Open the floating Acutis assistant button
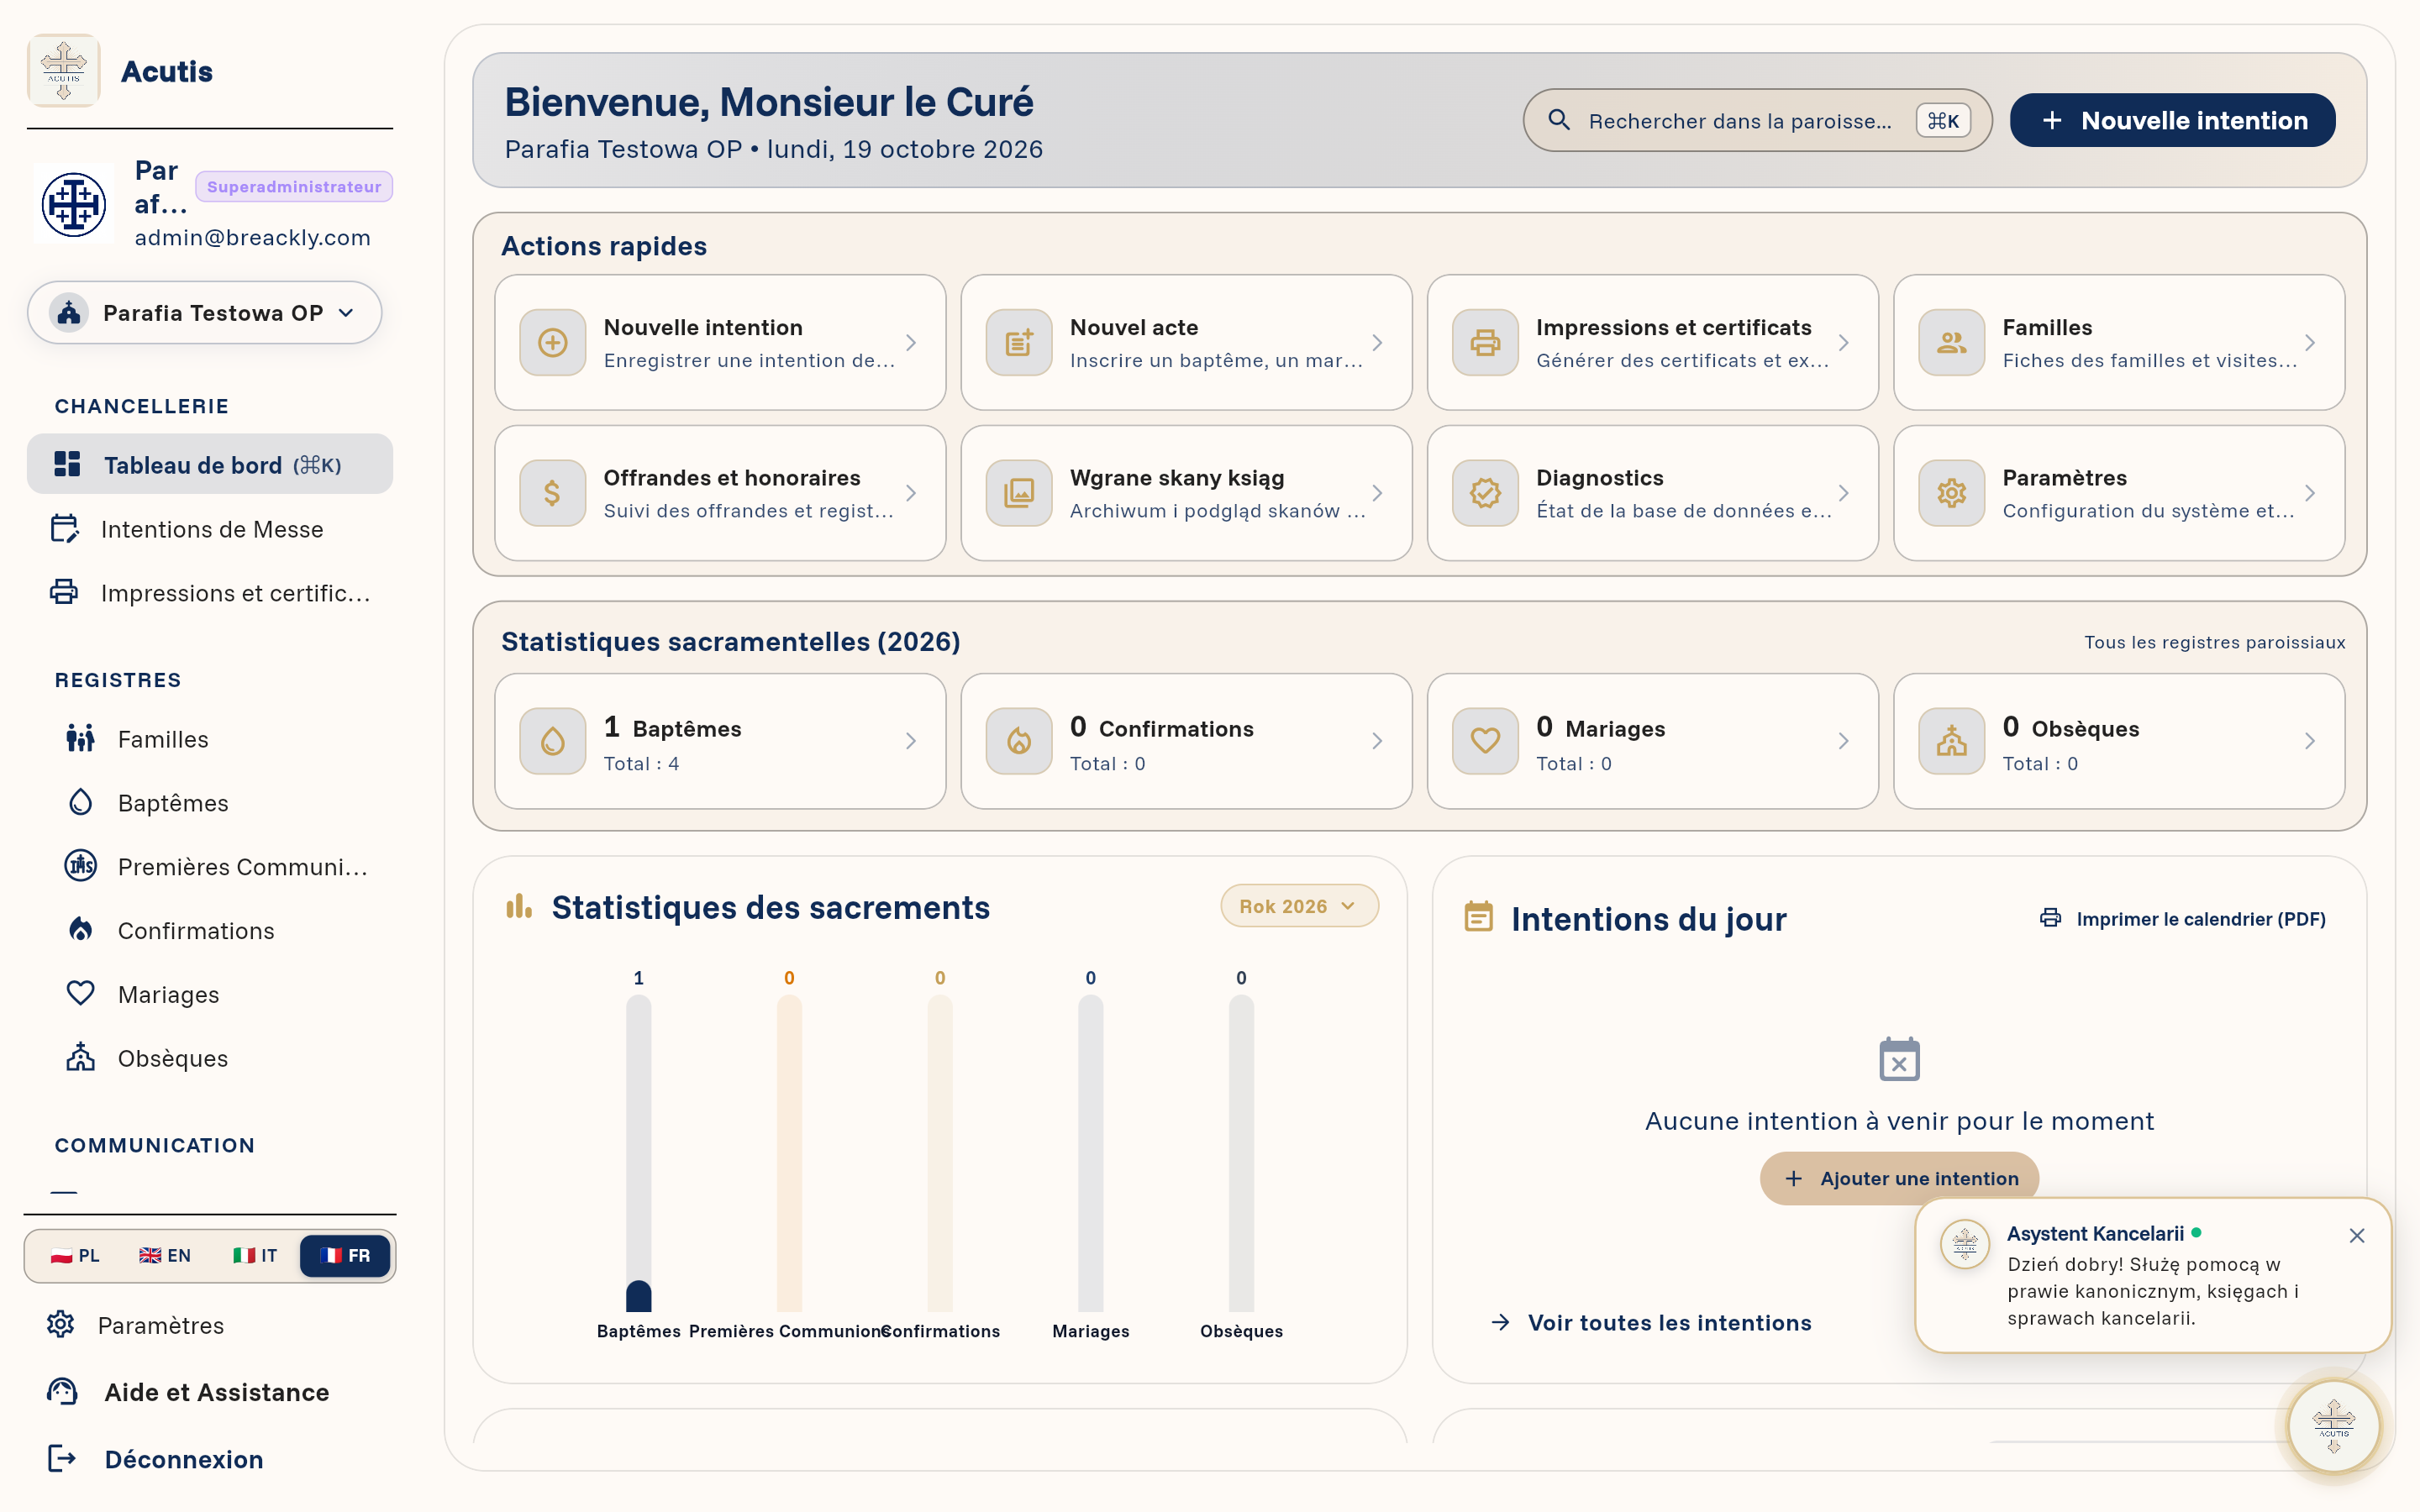Viewport: 2420px width, 1512px height. (2334, 1426)
